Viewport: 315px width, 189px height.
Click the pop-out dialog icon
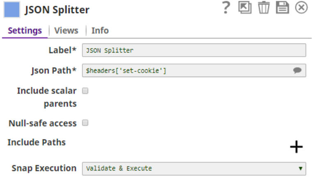[x=245, y=8]
